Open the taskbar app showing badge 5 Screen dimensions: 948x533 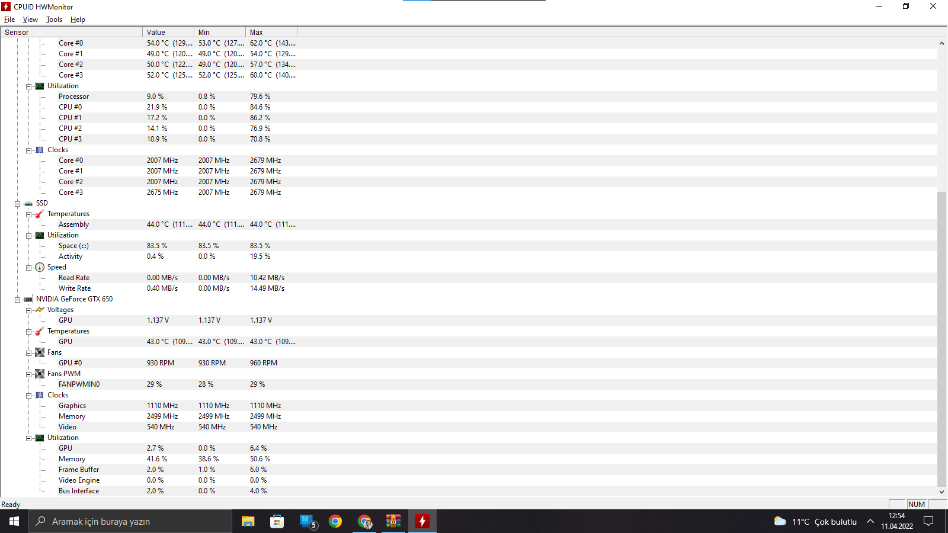pos(307,521)
